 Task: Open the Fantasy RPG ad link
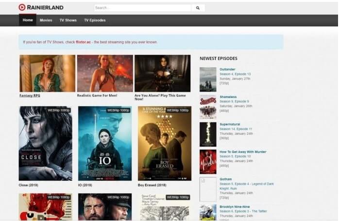pos(30,95)
